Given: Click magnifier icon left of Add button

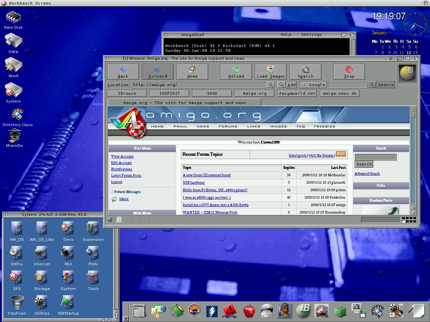Looking at the screenshot, I should 281,85.
